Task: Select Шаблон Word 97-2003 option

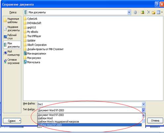Action: pos(89,125)
